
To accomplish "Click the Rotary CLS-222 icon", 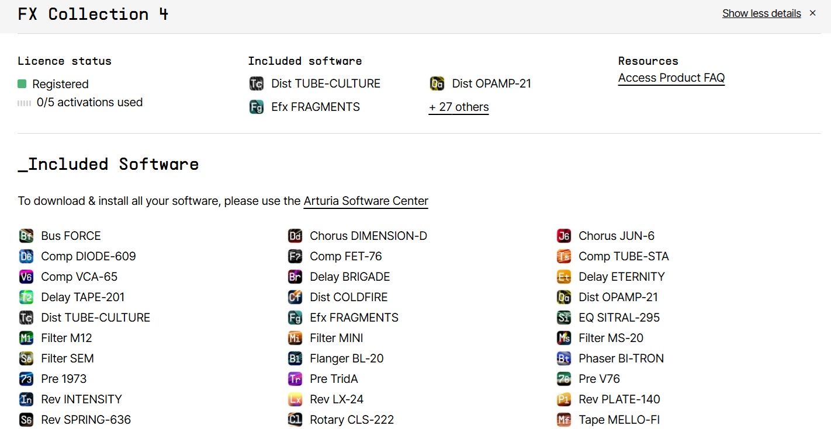I will [x=295, y=420].
